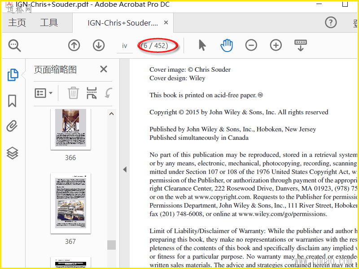Click the 'Copyright © 2015 by John Wiley' line
Screen dimensions: 359x269
tap(239, 112)
